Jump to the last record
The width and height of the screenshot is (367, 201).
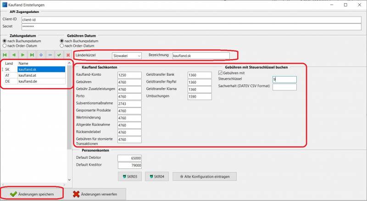click(32, 55)
